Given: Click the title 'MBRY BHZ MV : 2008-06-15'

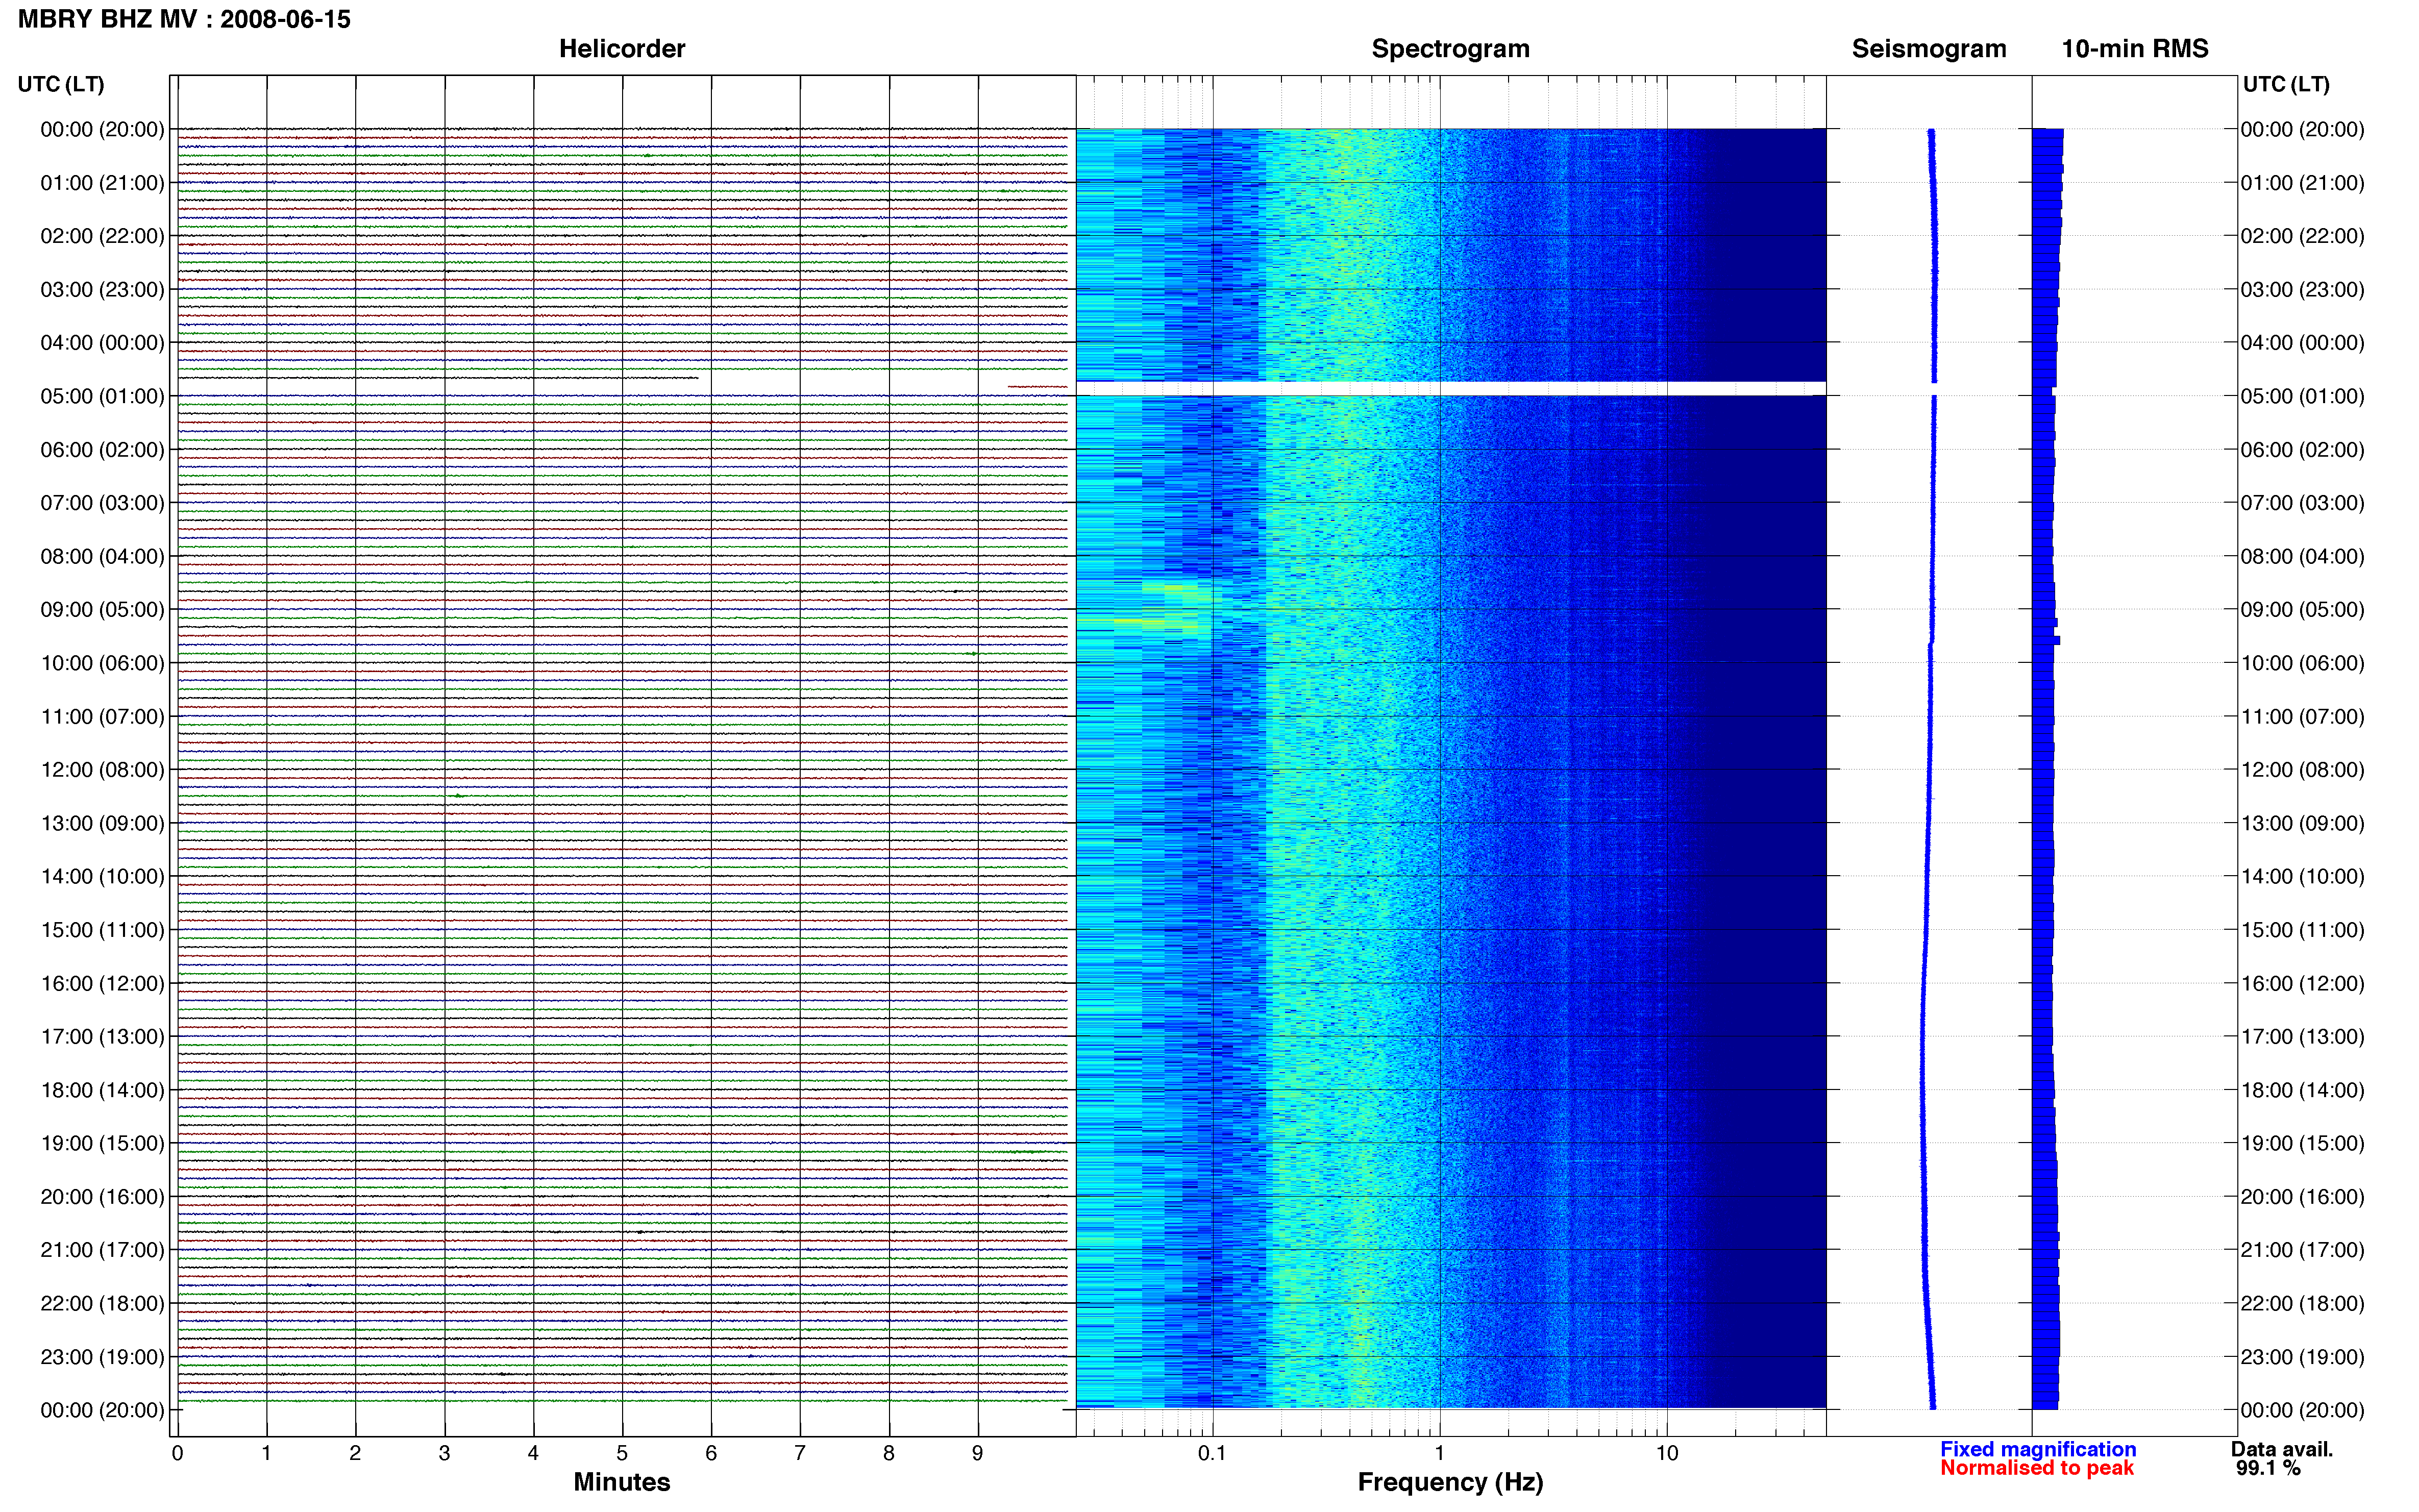Looking at the screenshot, I should [x=184, y=19].
